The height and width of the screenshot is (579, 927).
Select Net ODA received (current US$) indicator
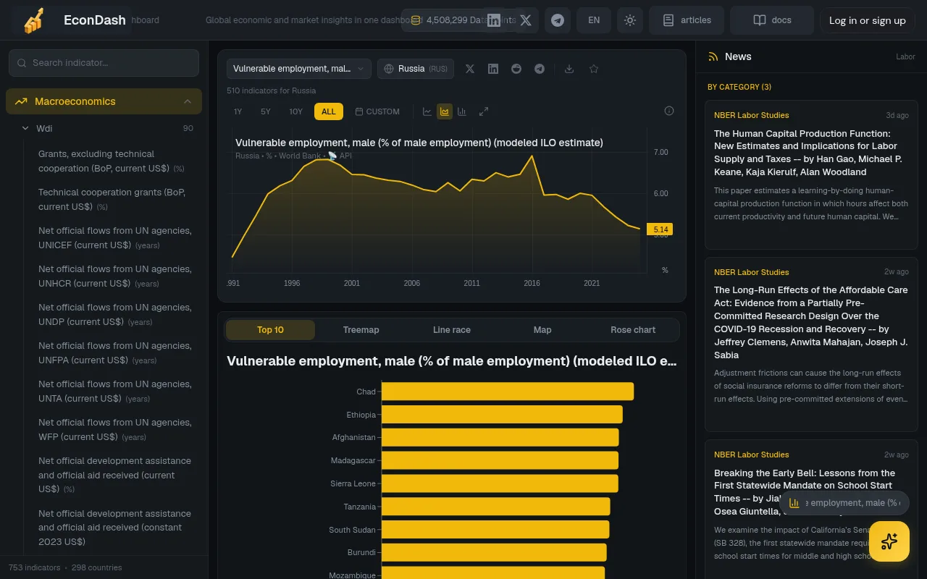click(116, 475)
